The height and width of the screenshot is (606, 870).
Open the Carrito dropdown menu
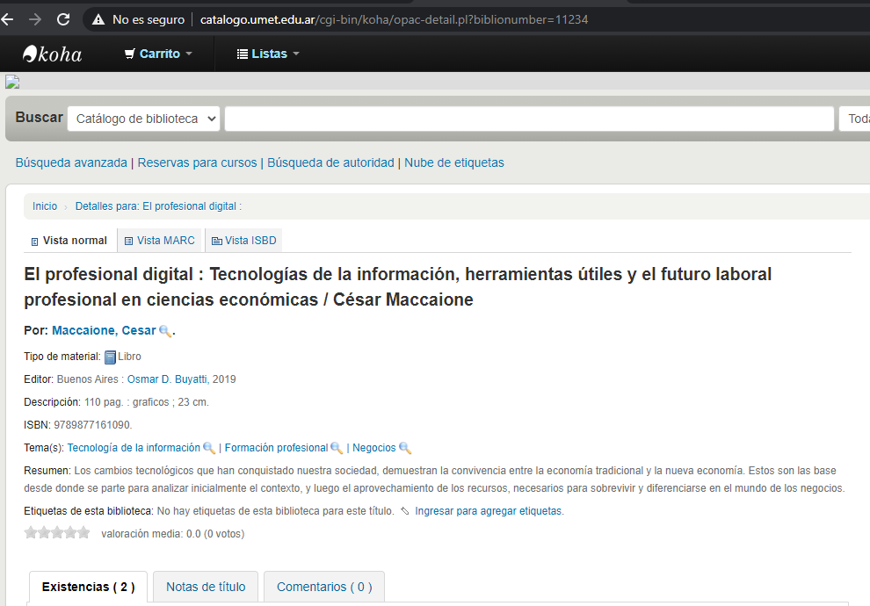click(x=158, y=54)
